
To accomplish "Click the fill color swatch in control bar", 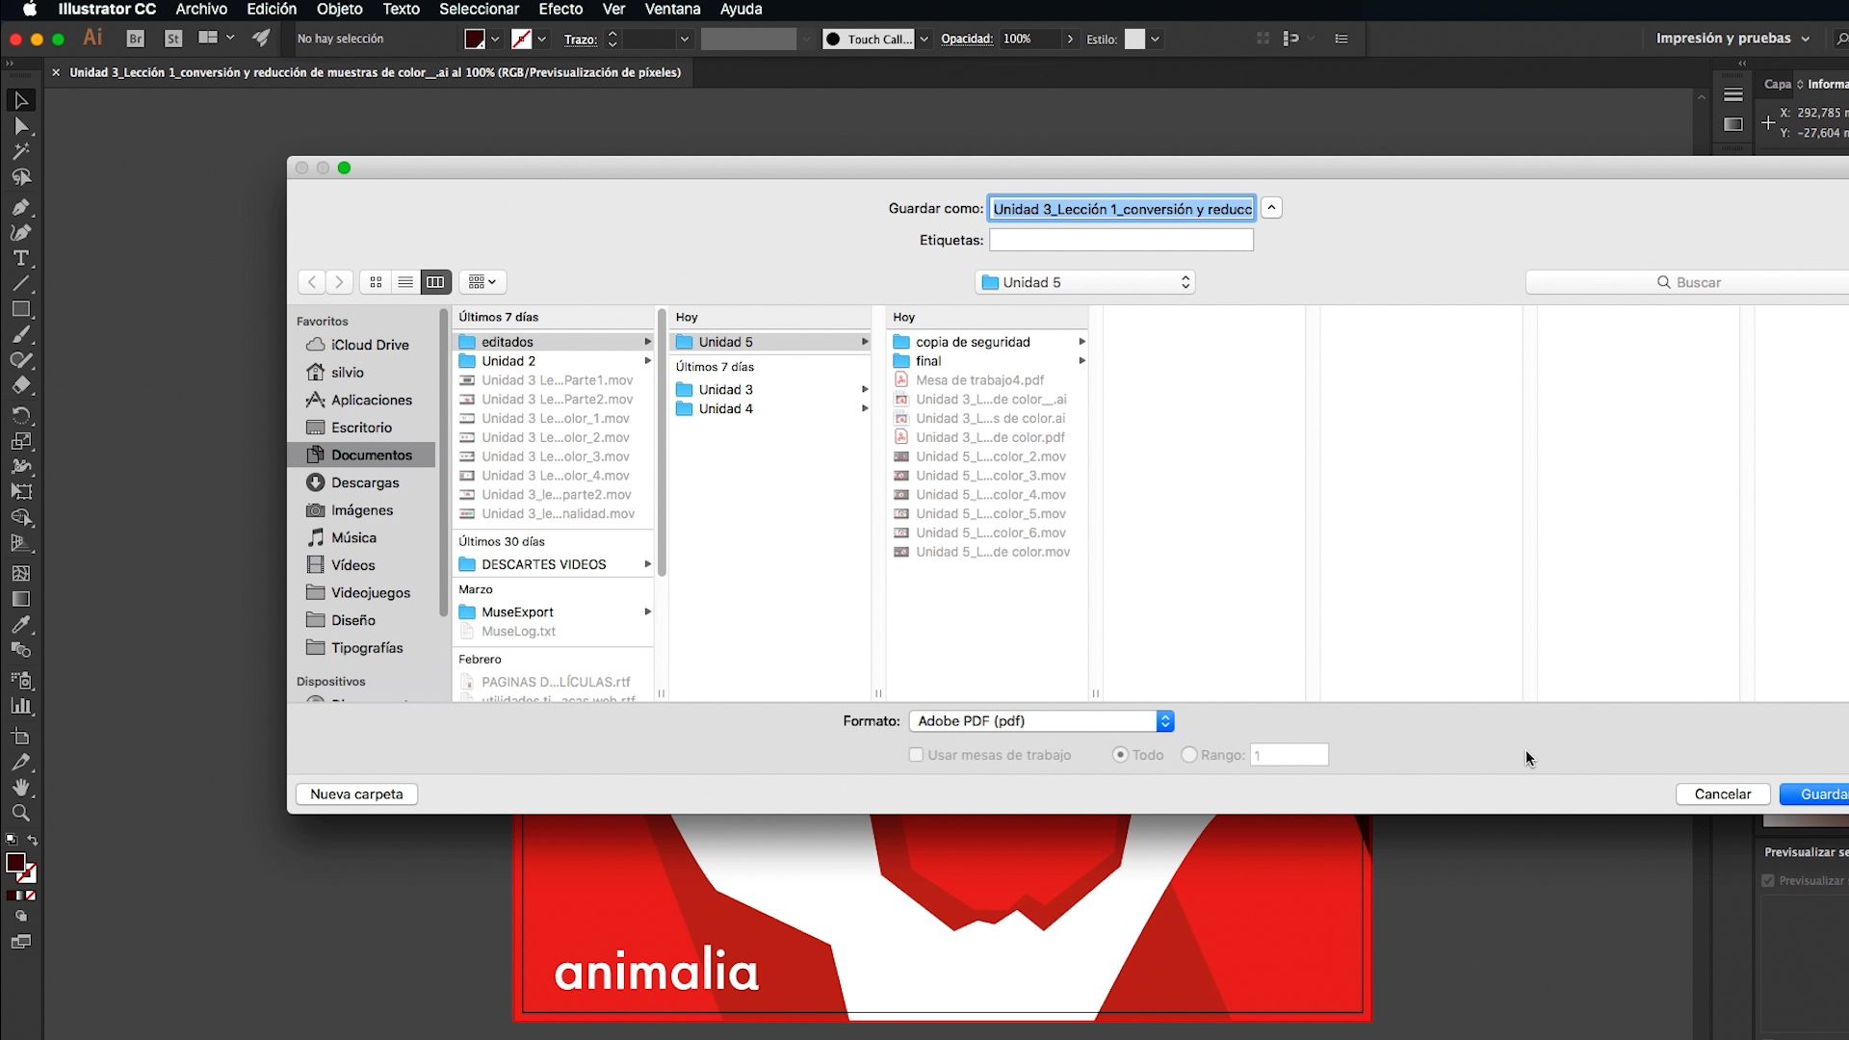I will (475, 39).
